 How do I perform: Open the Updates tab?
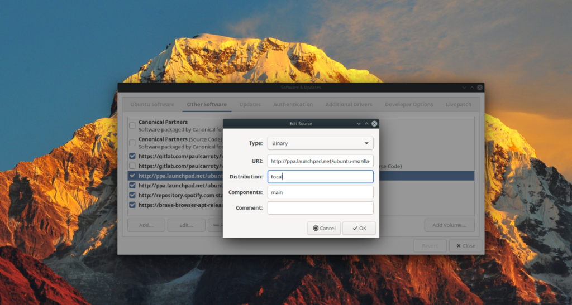[250, 104]
